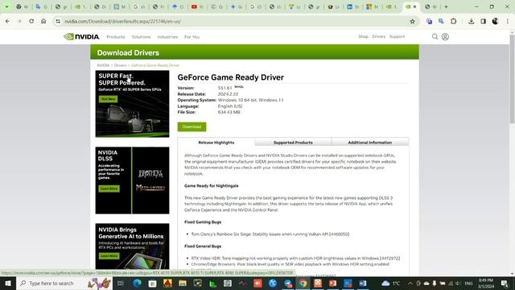This screenshot has width=515, height=290.
Task: Click the 'Fixed General Bugs' heading
Action: pos(203,246)
